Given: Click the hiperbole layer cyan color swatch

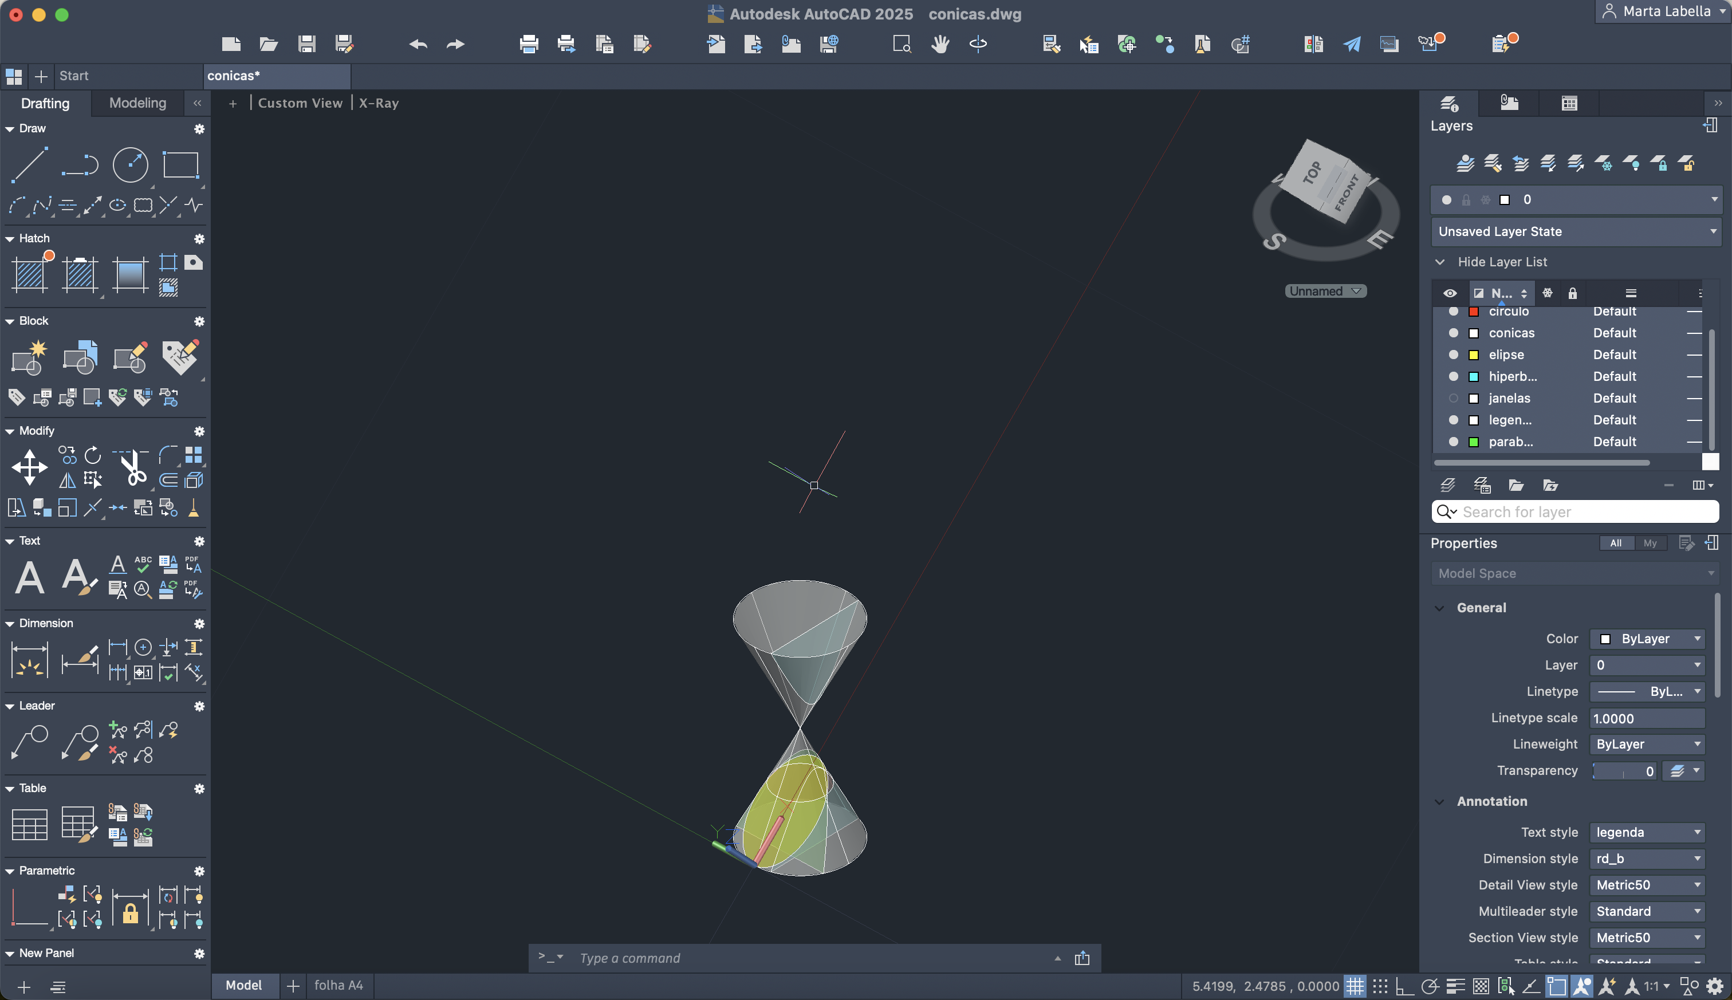Looking at the screenshot, I should tap(1473, 376).
